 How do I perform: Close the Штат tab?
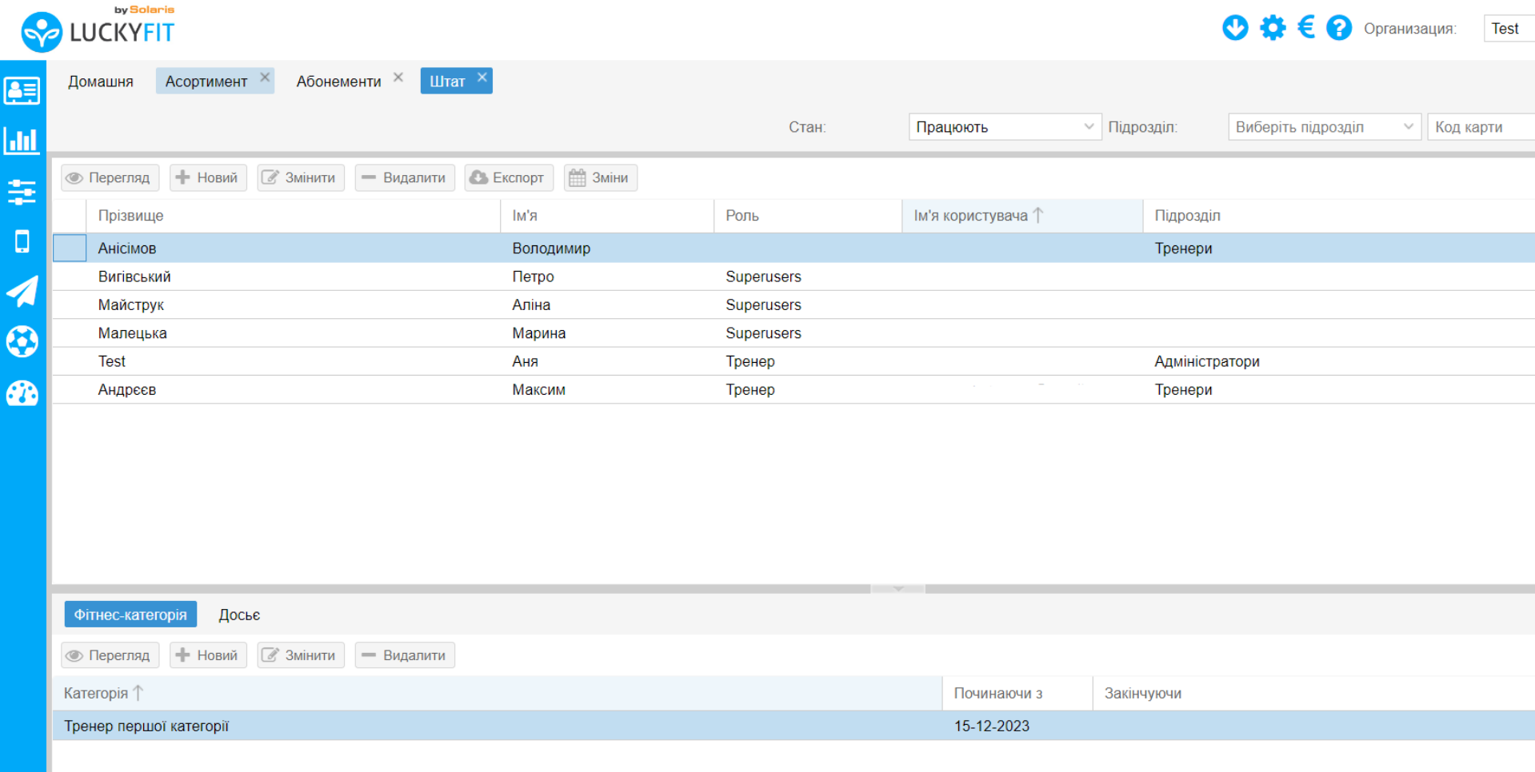click(482, 78)
